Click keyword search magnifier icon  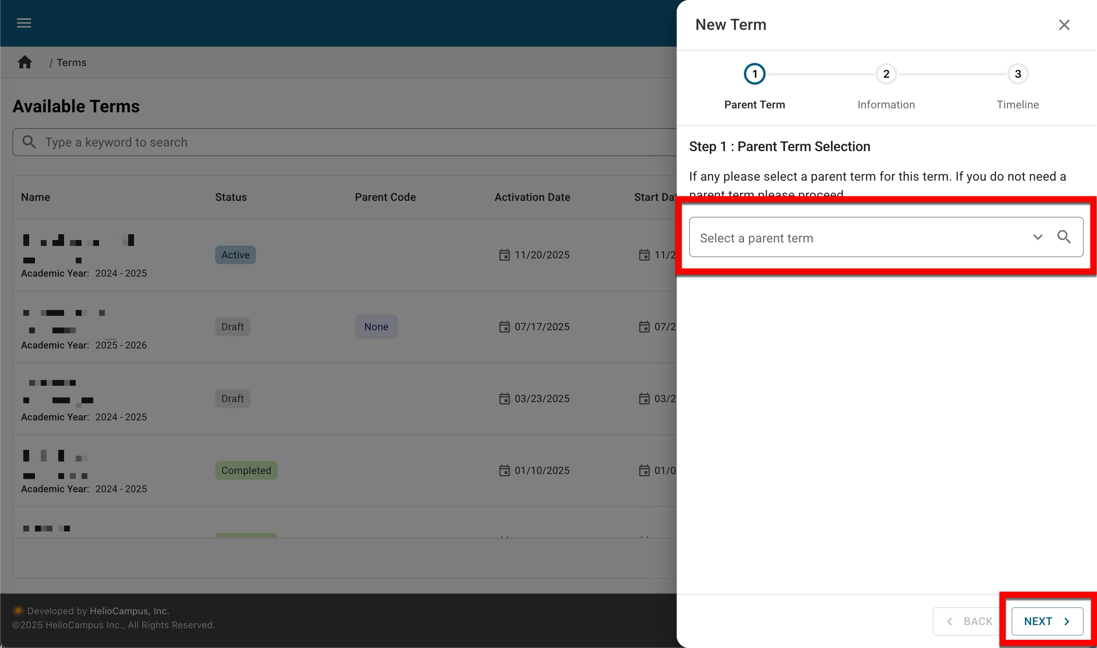coord(29,142)
